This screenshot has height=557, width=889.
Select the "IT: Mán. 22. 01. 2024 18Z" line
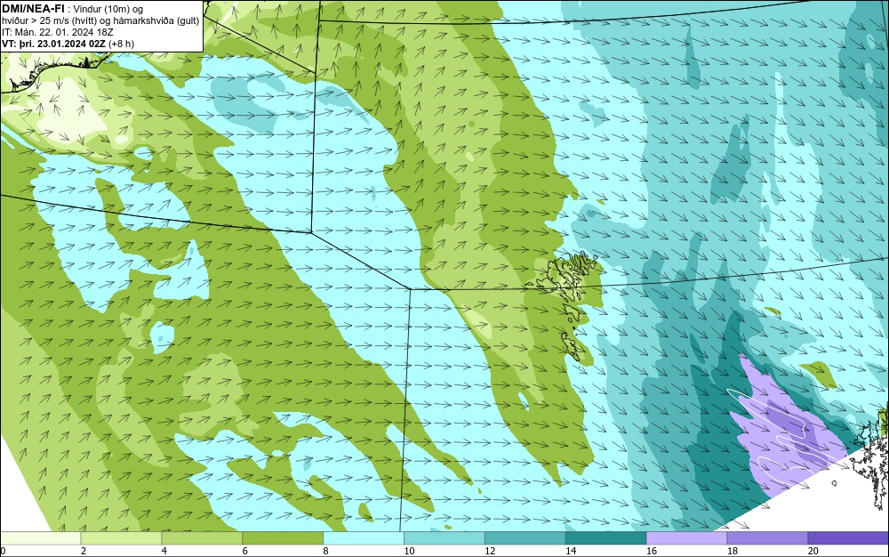point(58,32)
